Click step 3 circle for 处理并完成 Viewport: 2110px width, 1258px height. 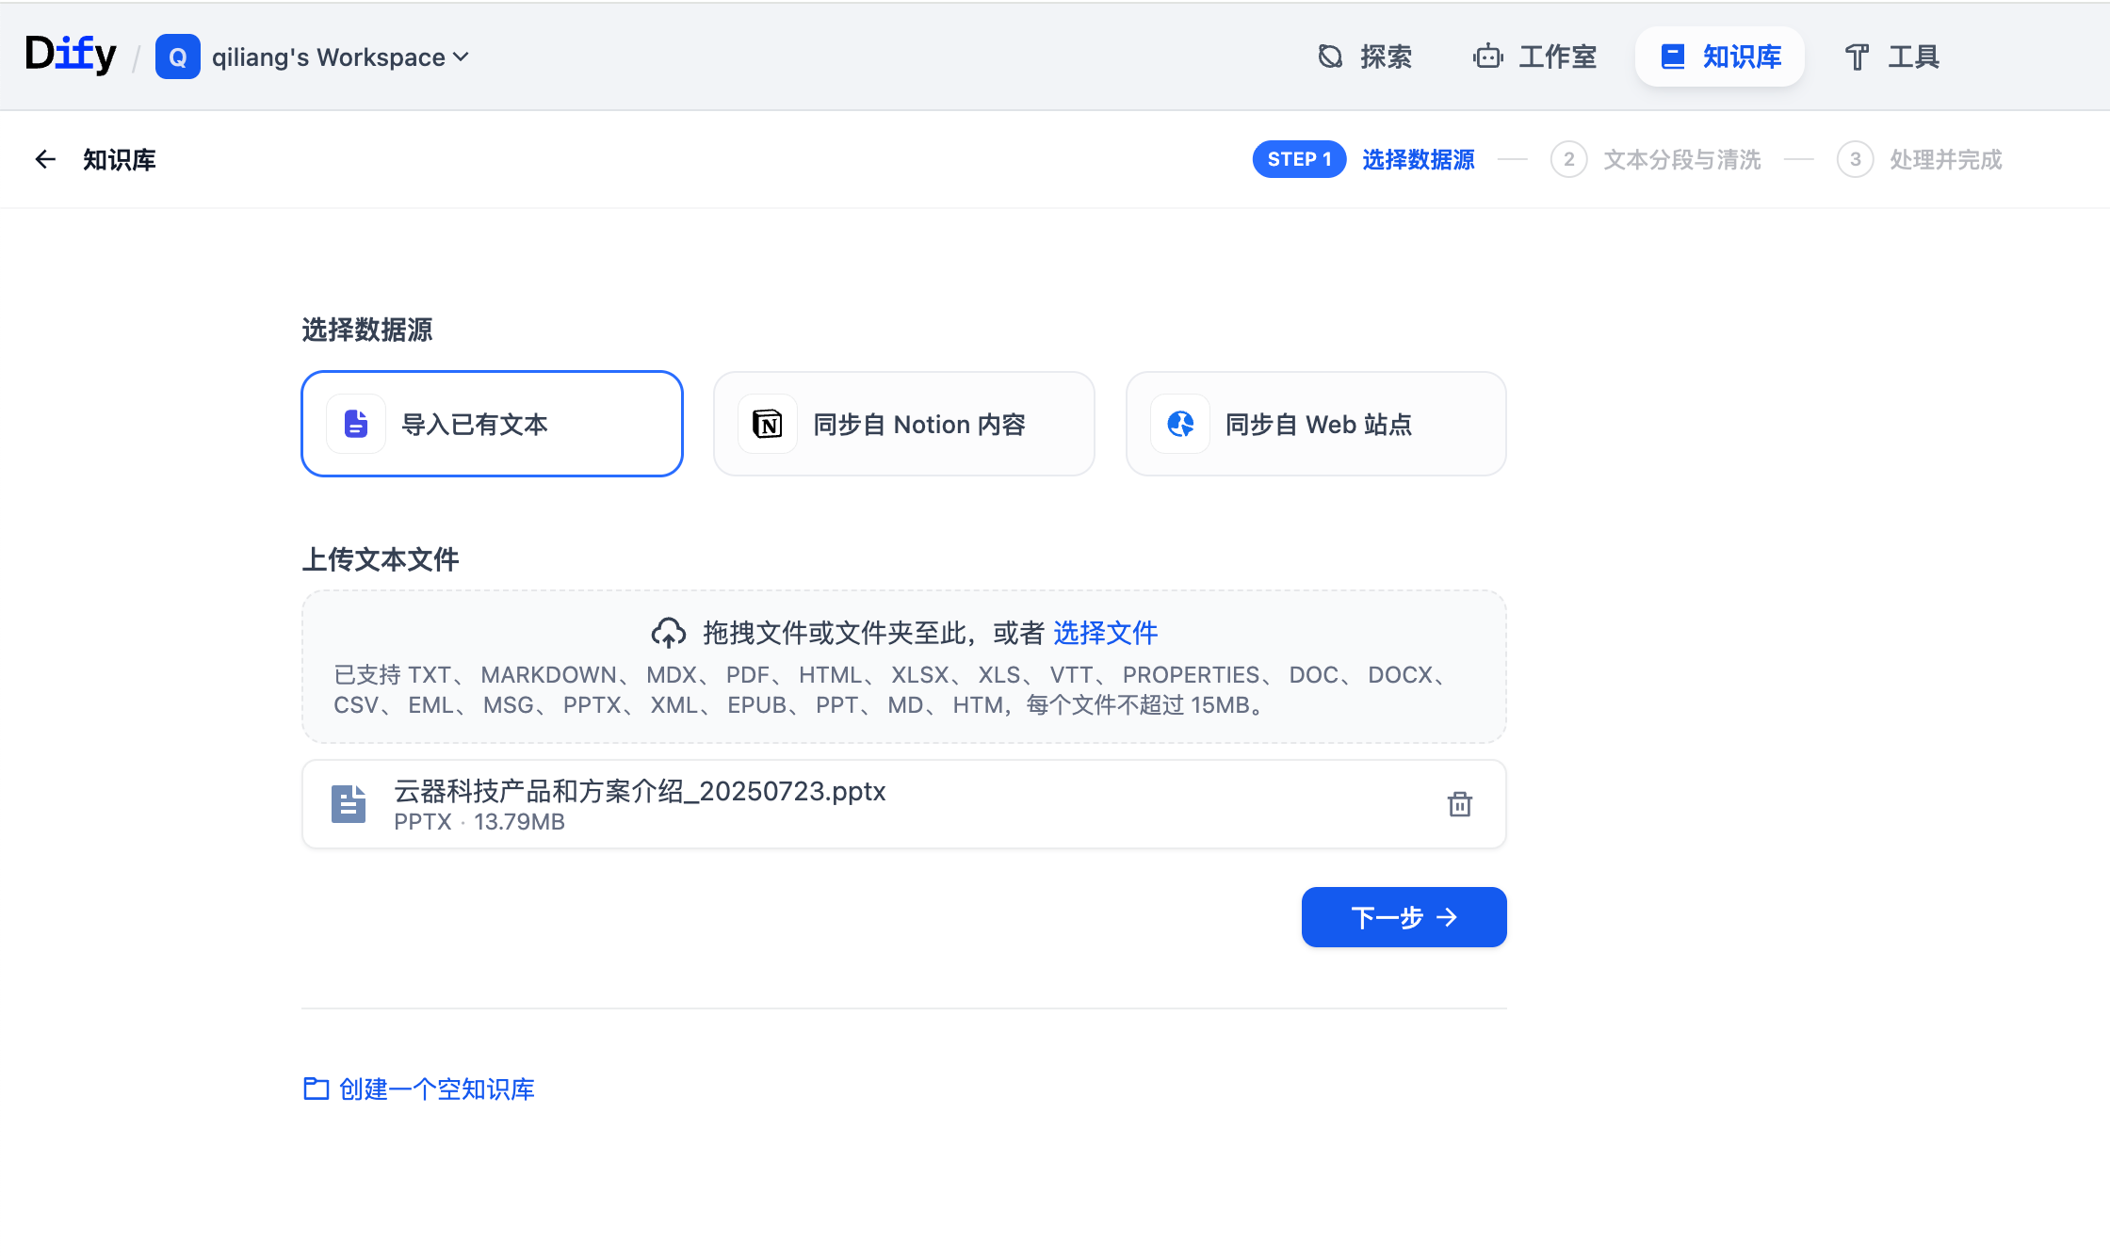tap(1855, 159)
